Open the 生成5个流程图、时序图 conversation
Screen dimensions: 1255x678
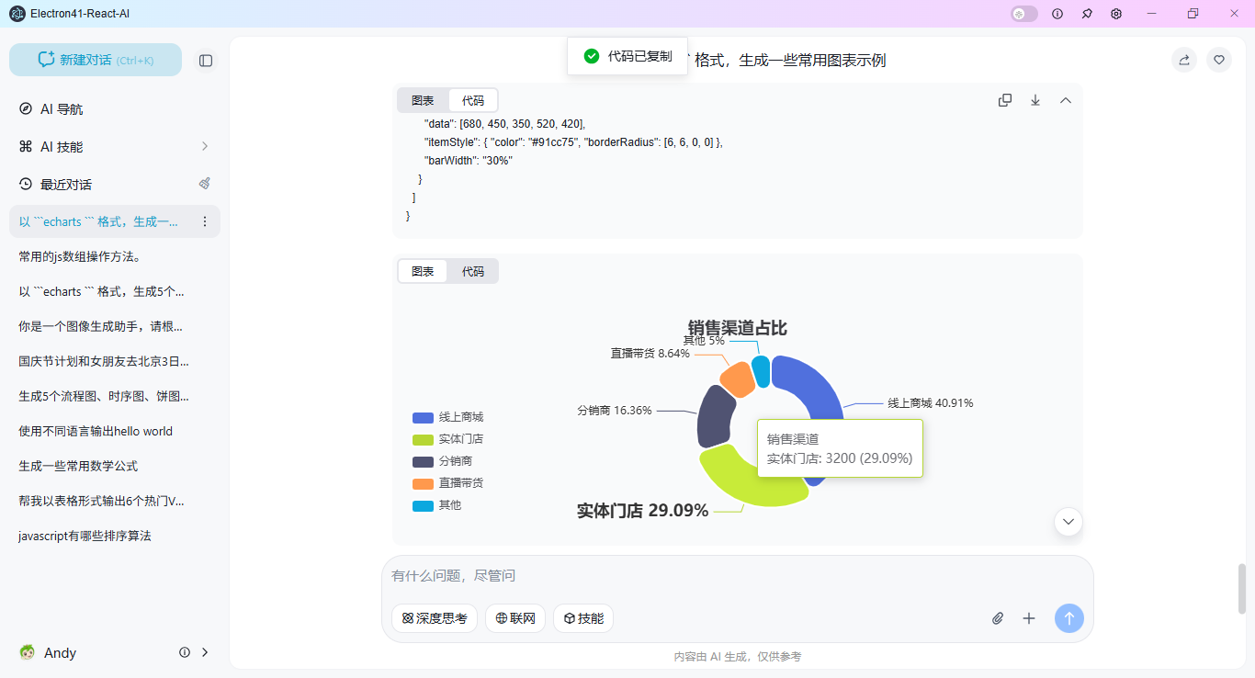pyautogui.click(x=115, y=396)
